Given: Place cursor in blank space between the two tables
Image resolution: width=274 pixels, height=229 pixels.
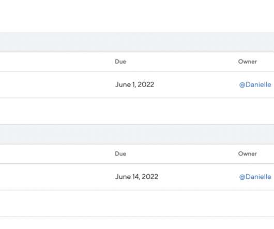Looking at the screenshot, I should coord(137,111).
